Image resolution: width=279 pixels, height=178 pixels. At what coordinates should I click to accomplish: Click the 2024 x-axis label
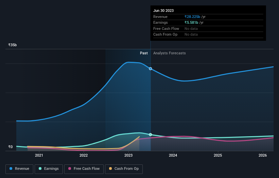[x=173, y=155]
